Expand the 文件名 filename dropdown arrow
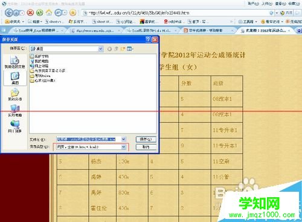 point(124,139)
